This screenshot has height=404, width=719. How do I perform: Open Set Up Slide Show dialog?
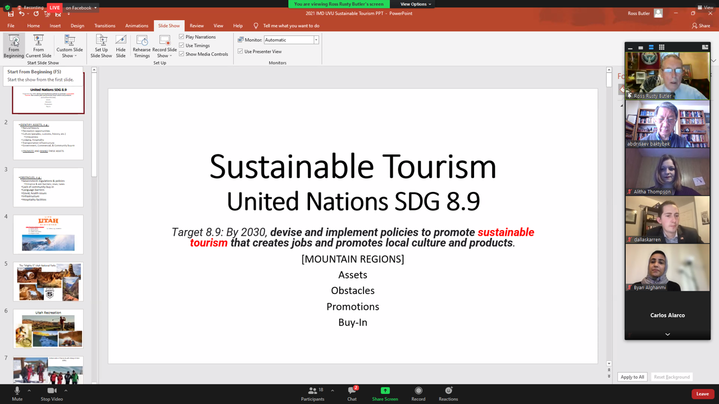101,46
